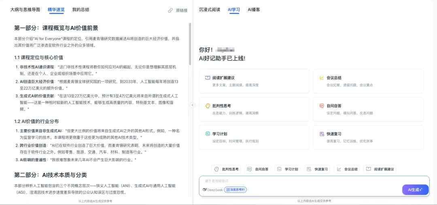Click subheading 1.1 课程定位与核心价值
Viewport: 437px width, 205px height.
tap(38, 58)
